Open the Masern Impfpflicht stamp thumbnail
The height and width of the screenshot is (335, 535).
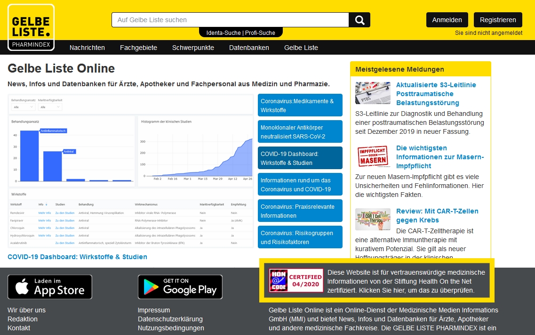(373, 156)
